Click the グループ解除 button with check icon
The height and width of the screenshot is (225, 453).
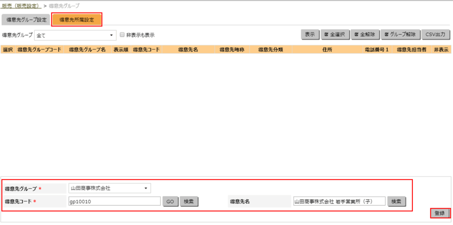coord(400,34)
